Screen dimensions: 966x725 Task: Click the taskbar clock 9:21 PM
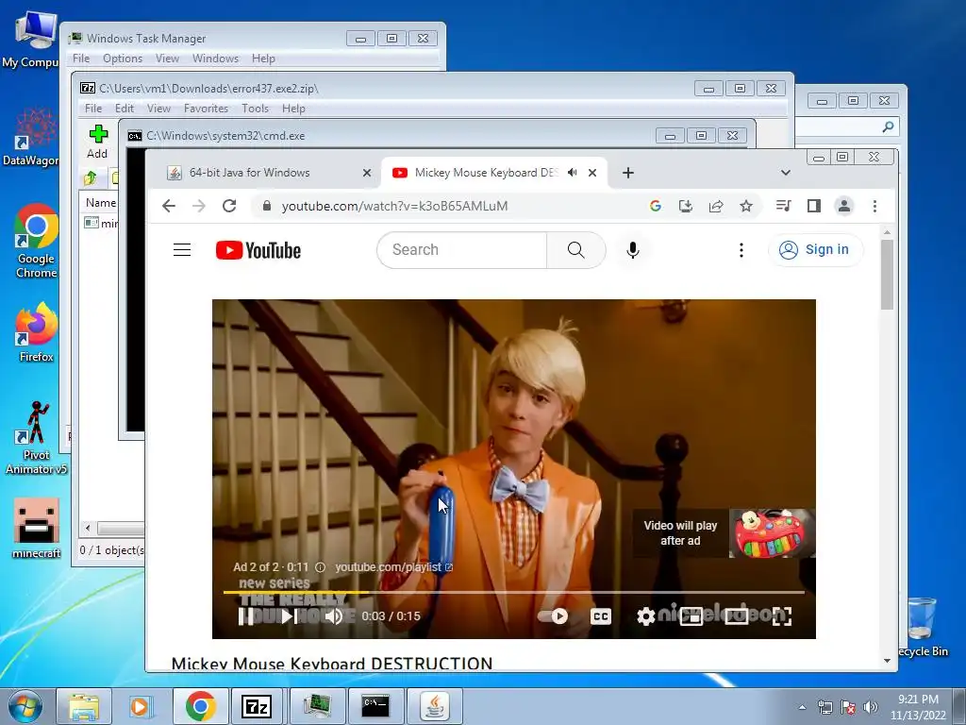[918, 700]
